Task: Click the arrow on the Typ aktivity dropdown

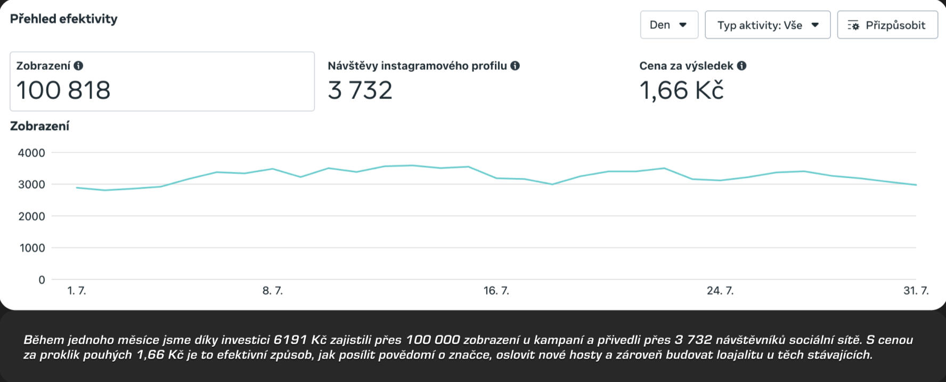Action: coord(815,25)
